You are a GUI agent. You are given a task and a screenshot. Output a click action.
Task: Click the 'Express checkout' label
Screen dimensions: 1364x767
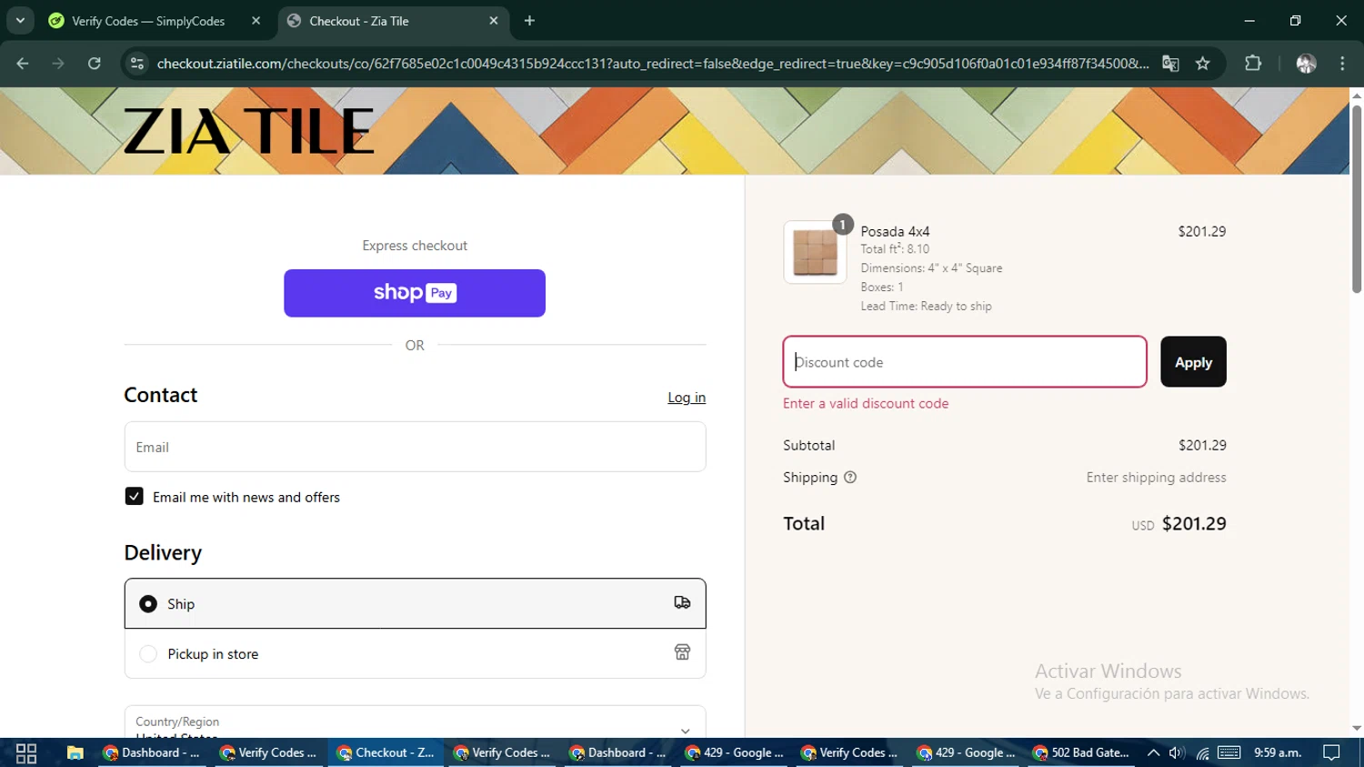point(415,246)
